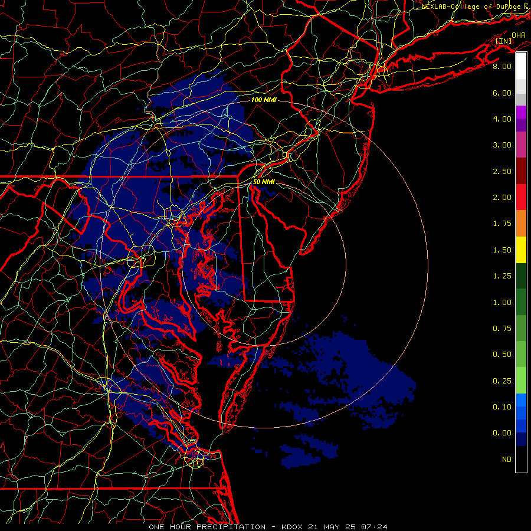The height and width of the screenshot is (531, 531).
Task: Select the 0.50 legend value
Action: (x=502, y=355)
